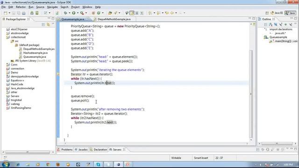Click the New file toolbar icon
This screenshot has height=168, width=299.
(x=5, y=13)
